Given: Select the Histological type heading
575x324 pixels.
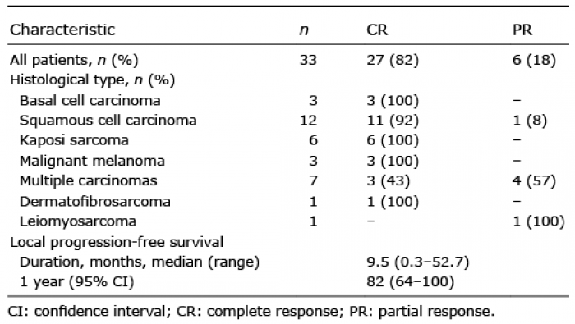Looking at the screenshot, I should pos(92,80).
